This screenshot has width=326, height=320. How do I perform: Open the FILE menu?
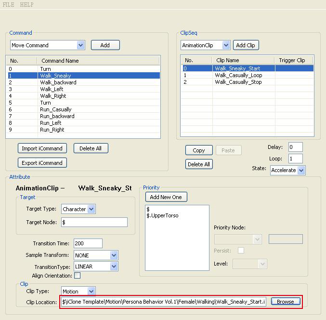pyautogui.click(x=8, y=4)
